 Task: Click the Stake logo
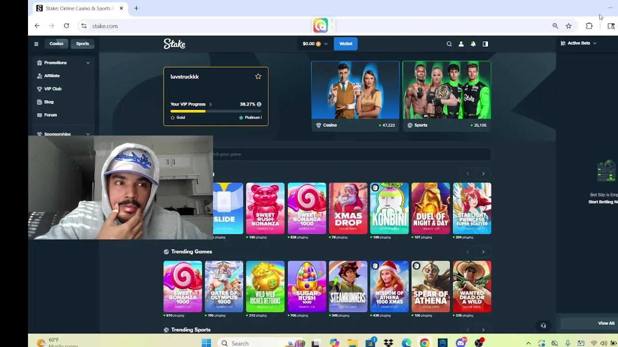click(174, 44)
